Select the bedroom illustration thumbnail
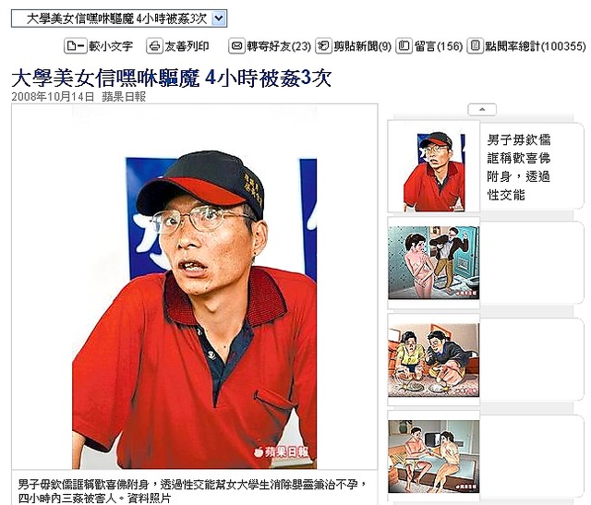This screenshot has height=505, width=591. click(x=433, y=457)
